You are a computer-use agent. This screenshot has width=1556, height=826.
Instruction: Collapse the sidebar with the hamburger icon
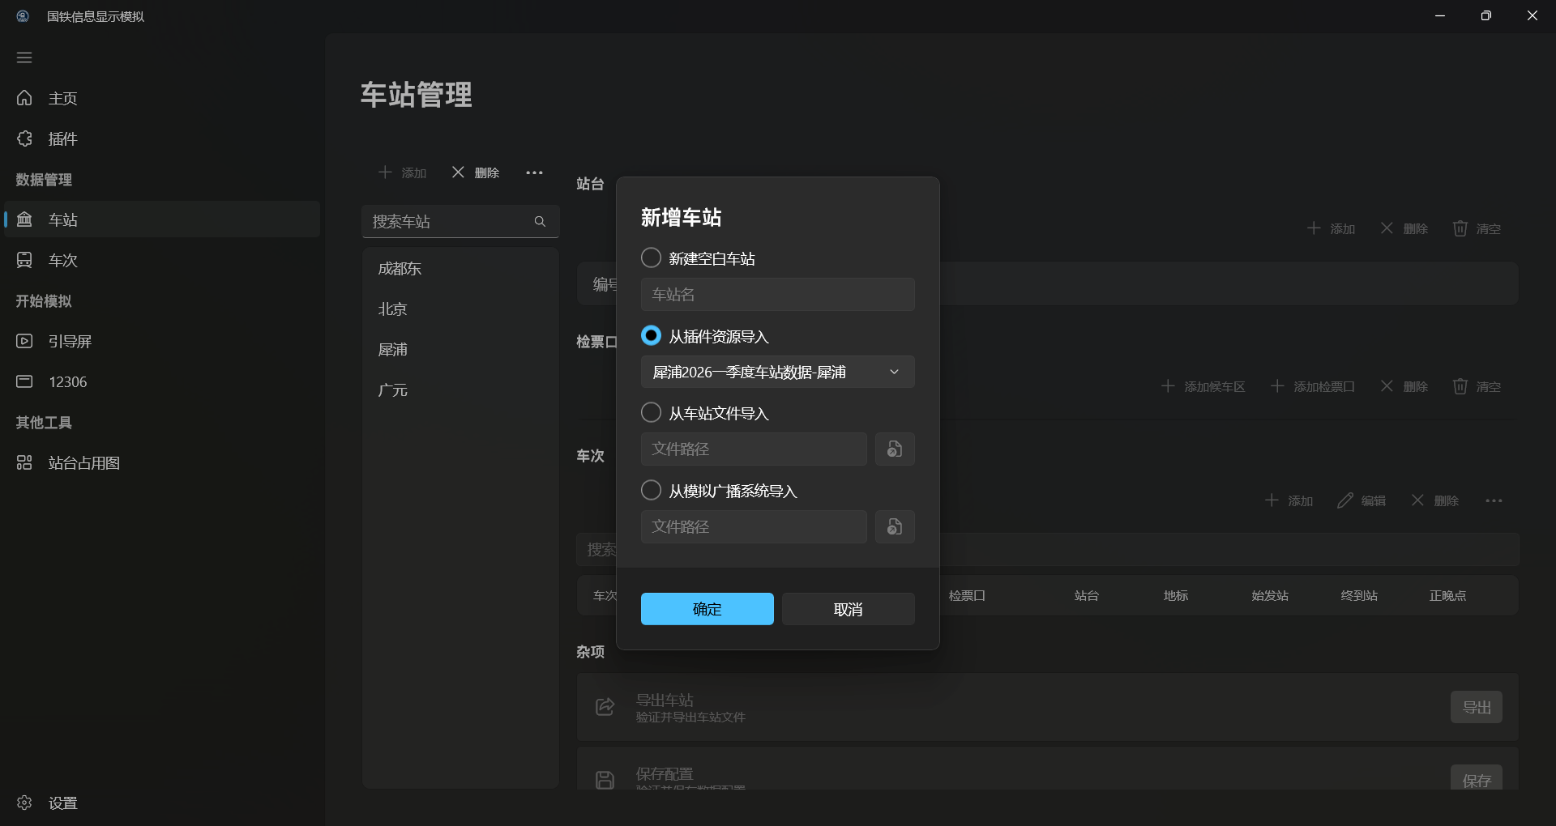click(x=24, y=57)
